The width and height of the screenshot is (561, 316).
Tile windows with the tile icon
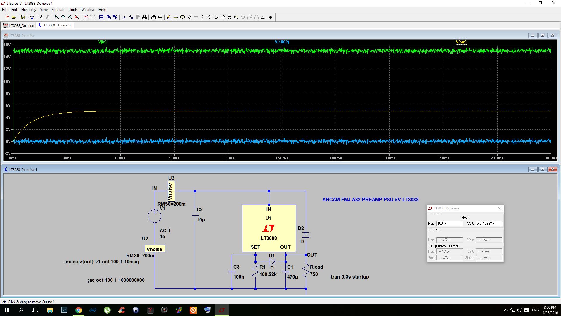click(101, 17)
